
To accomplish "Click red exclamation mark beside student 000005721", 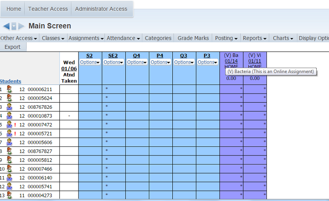I will tap(16, 133).
